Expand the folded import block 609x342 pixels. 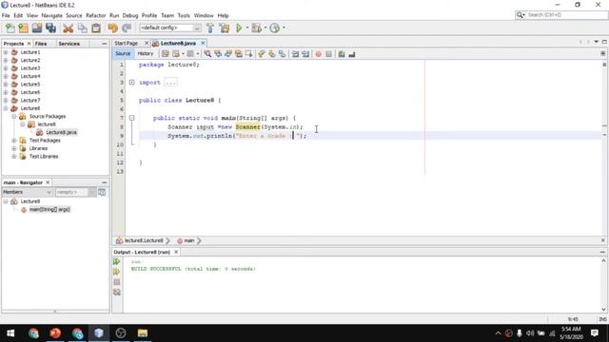(x=131, y=83)
